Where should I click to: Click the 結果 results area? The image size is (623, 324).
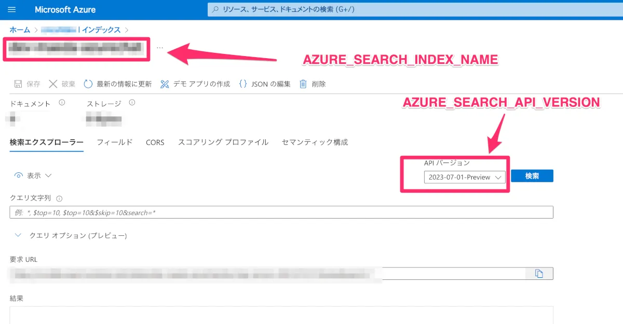click(x=281, y=315)
